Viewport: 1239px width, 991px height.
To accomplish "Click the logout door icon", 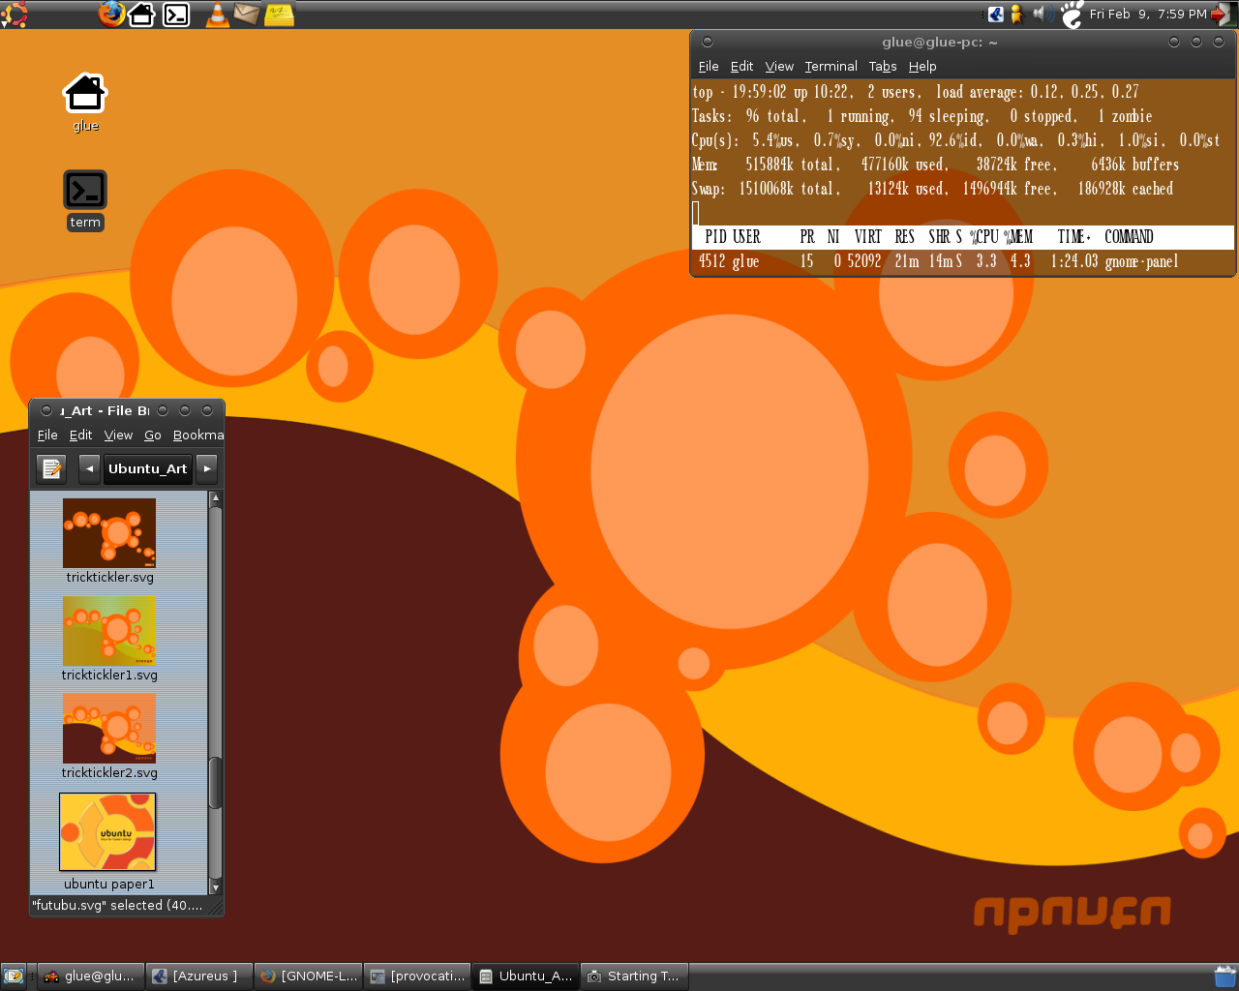I will [1224, 15].
